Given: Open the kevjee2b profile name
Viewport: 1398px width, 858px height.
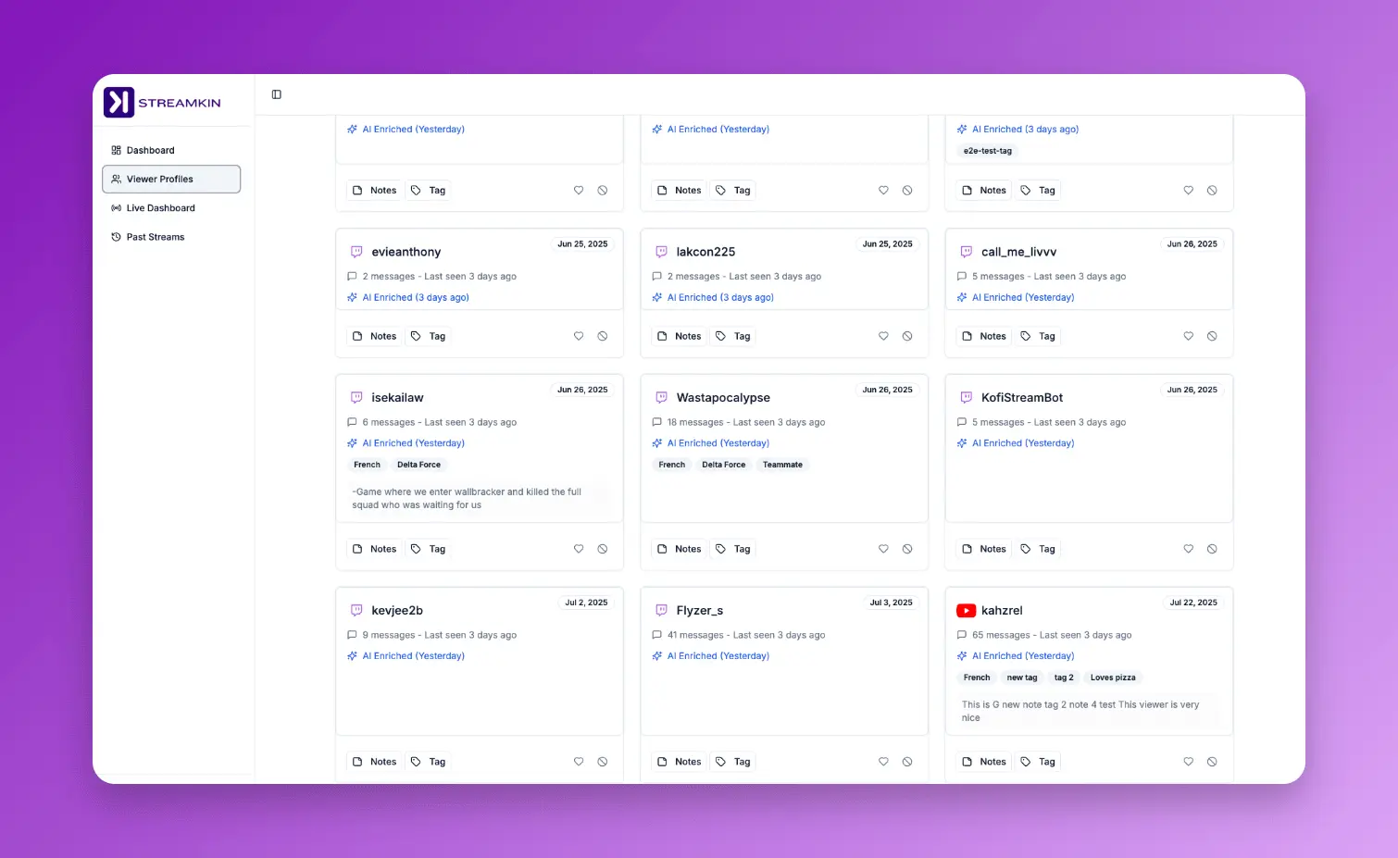Looking at the screenshot, I should [397, 611].
